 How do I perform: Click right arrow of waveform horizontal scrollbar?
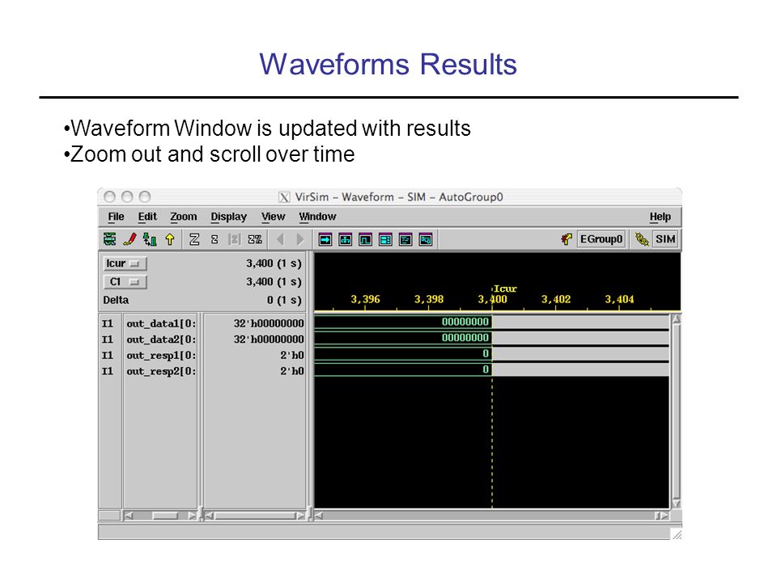coord(663,516)
